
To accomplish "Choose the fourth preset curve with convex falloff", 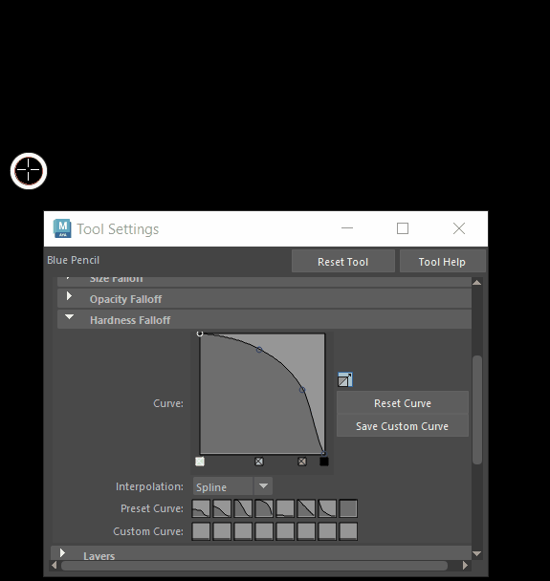I will tap(264, 508).
